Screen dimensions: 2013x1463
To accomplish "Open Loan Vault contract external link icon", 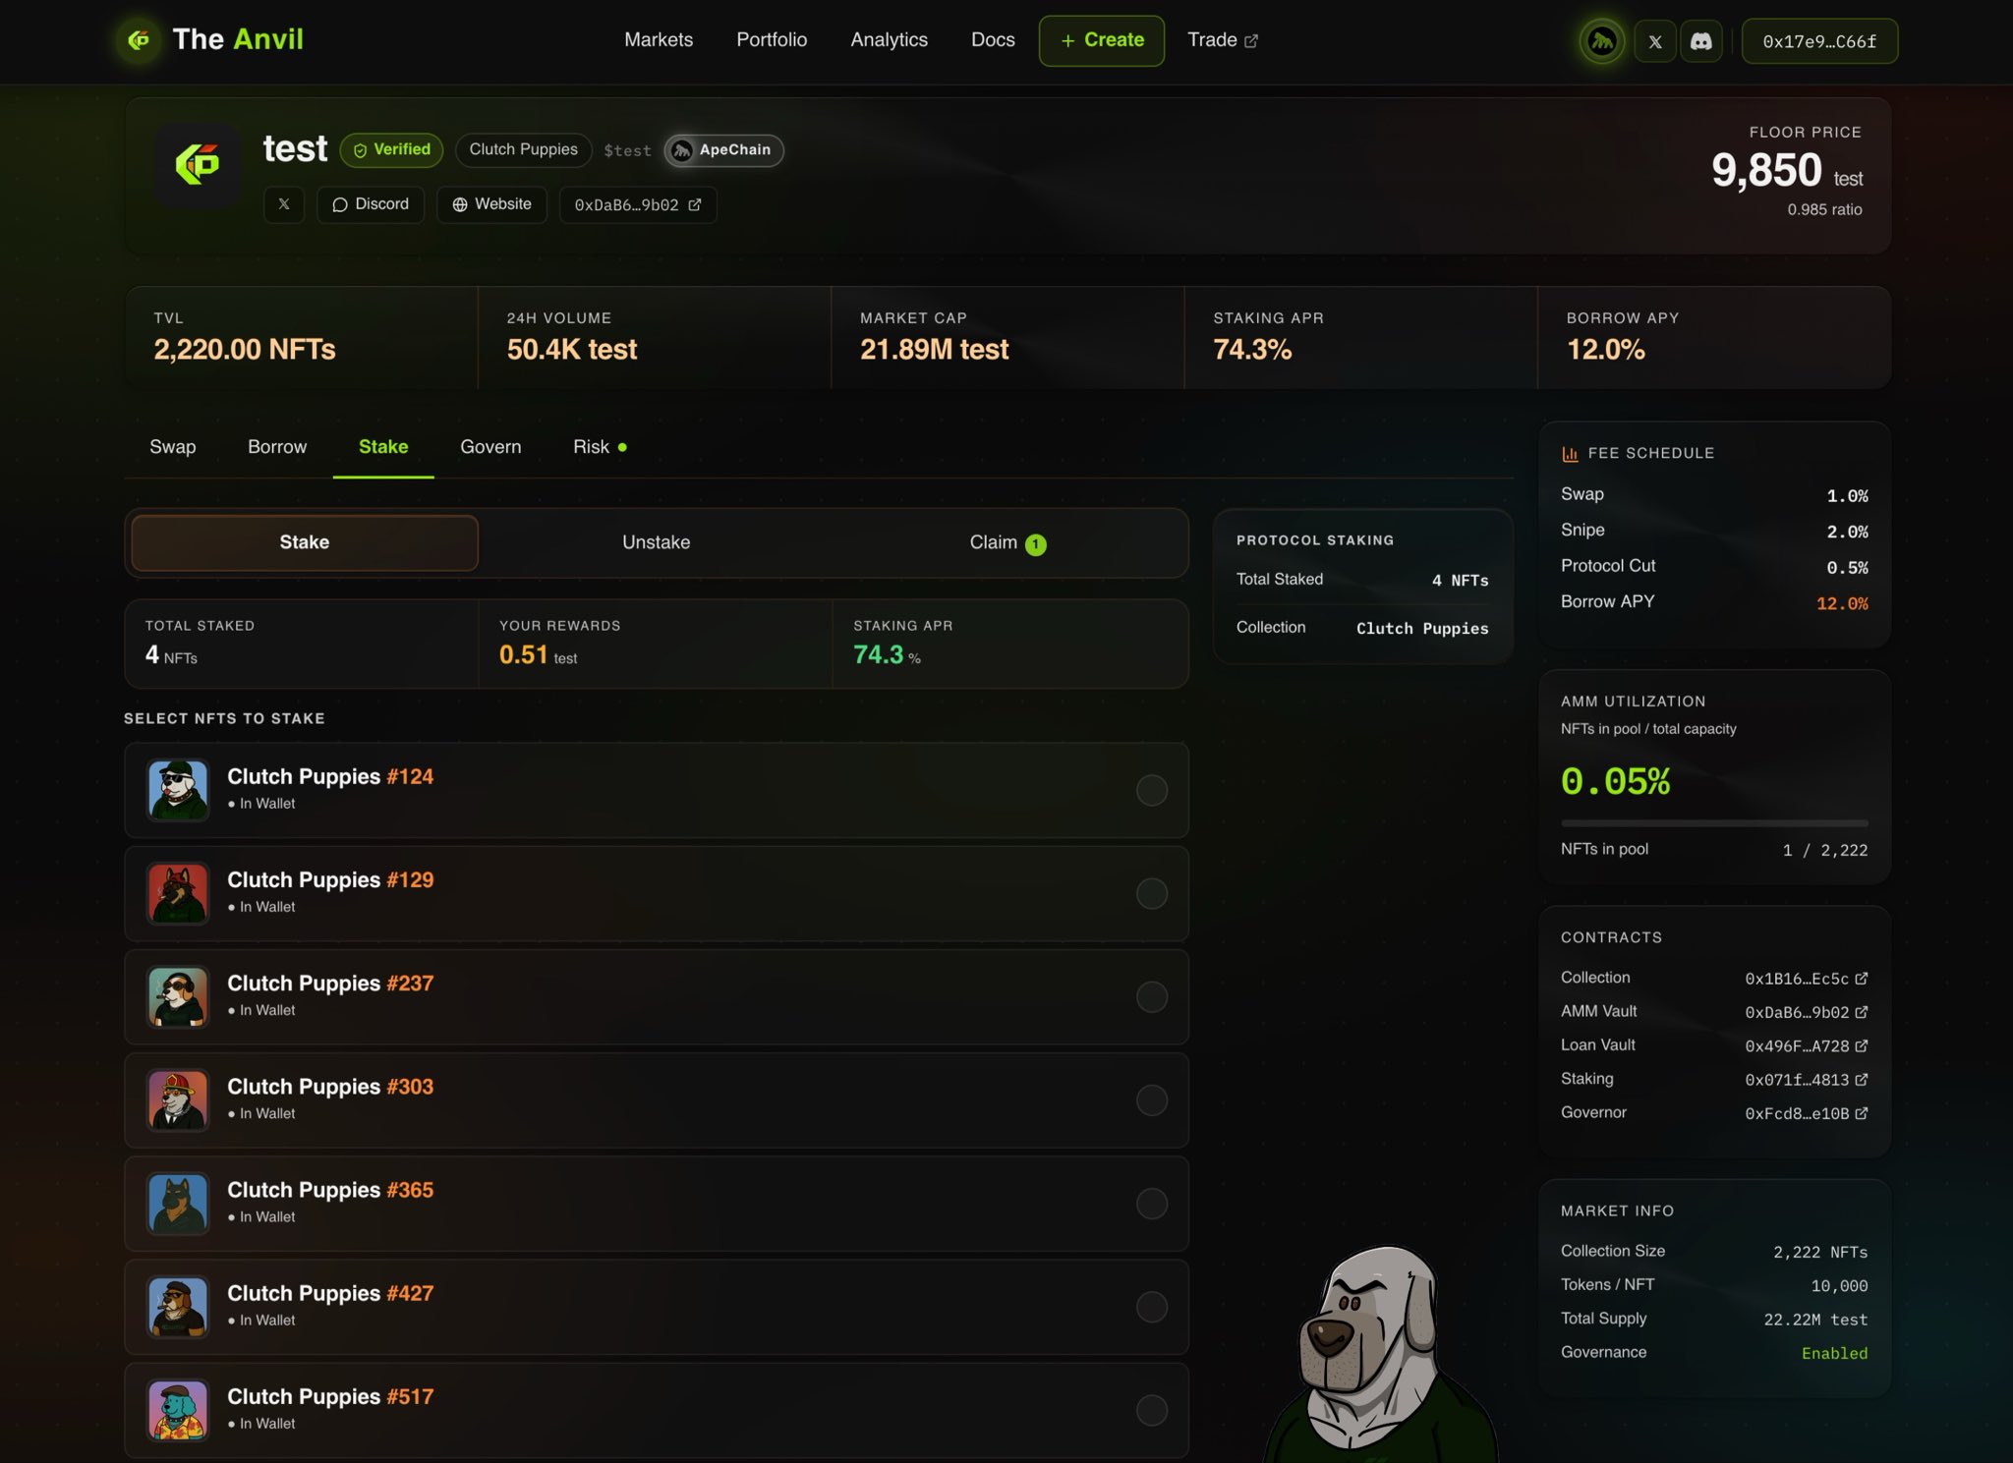I will tap(1861, 1046).
